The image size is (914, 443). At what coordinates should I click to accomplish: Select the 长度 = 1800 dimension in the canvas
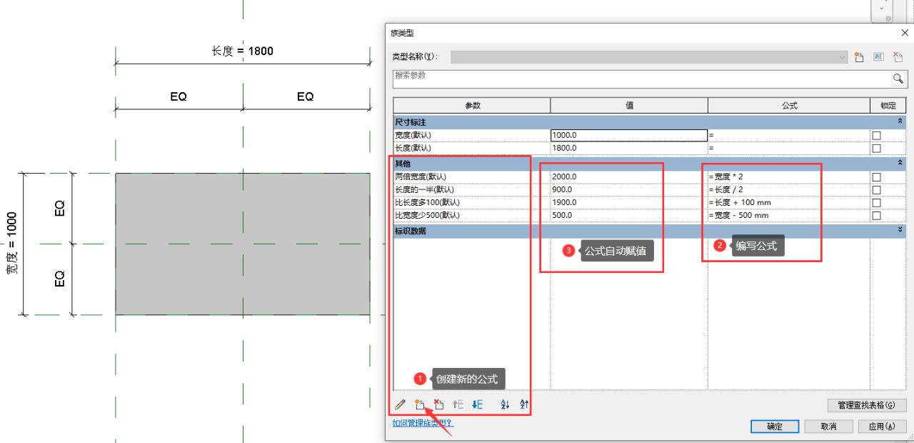coord(243,51)
